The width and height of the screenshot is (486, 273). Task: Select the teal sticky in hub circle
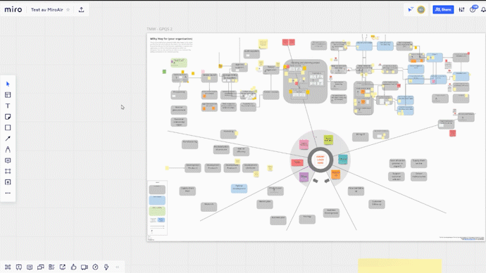tap(343, 159)
